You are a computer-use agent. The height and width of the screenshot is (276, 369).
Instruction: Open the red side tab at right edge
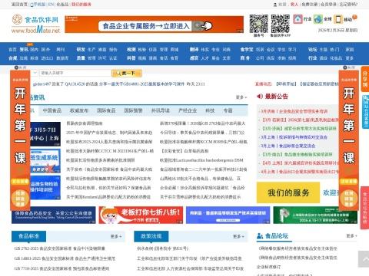coord(365,209)
